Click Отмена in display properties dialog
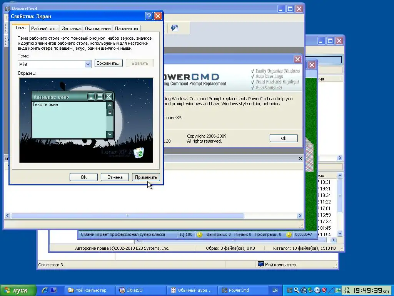Image resolution: width=394 pixels, height=296 pixels. click(115, 177)
